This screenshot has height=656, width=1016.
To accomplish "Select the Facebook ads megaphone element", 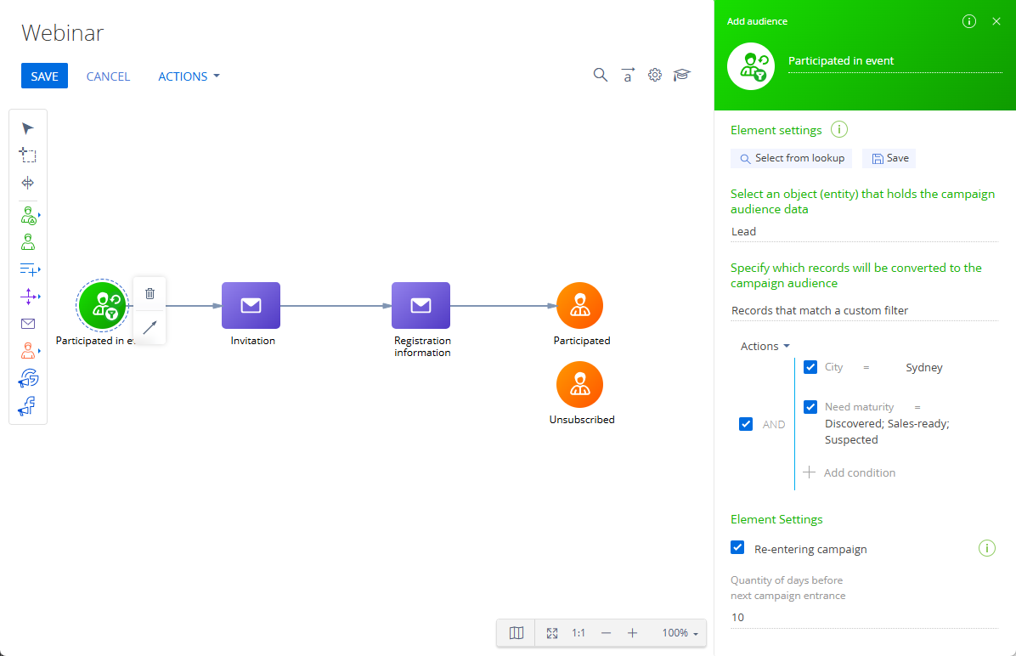I will point(27,406).
